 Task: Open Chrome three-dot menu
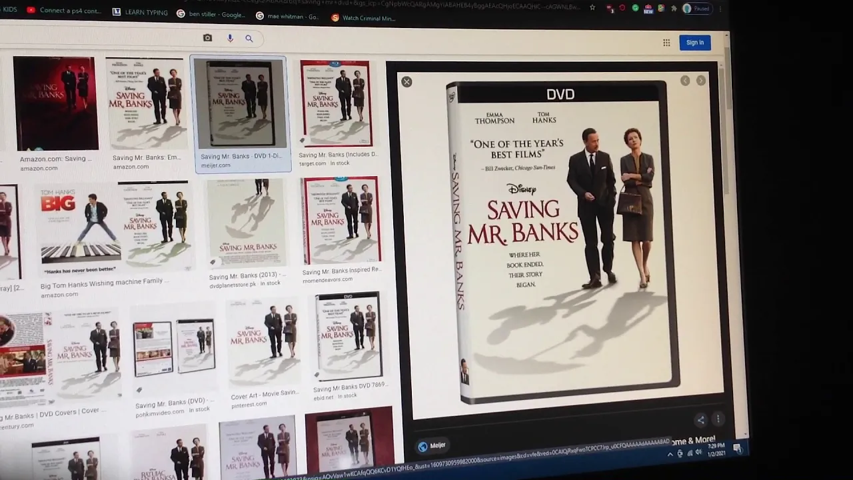coord(720,9)
